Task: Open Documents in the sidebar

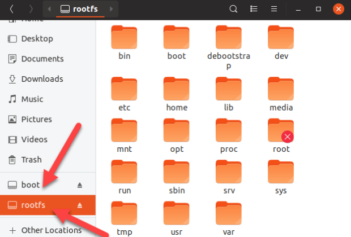Action: [x=48, y=59]
